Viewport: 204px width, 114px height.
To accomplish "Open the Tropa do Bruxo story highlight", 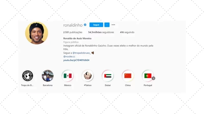I will (x=28, y=76).
